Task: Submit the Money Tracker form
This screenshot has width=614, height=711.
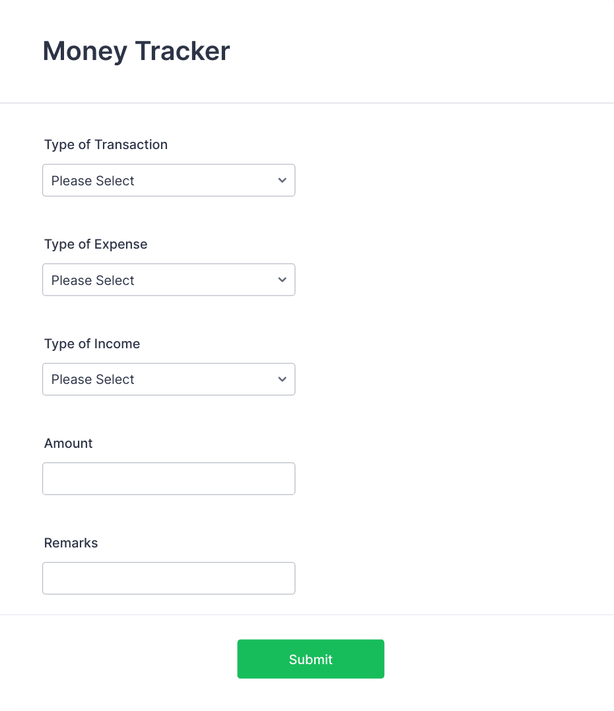Action: pyautogui.click(x=311, y=659)
